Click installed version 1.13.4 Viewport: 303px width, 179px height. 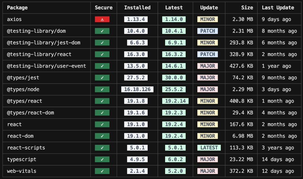pyautogui.click(x=136, y=19)
